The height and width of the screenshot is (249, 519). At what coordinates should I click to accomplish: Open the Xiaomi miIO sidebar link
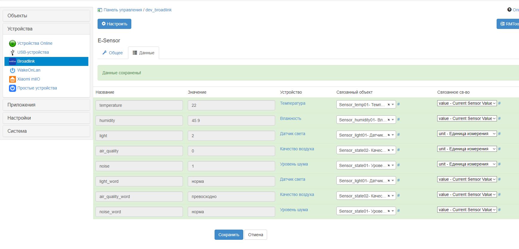point(29,79)
